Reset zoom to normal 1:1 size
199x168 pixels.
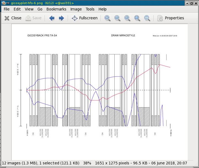click(127, 18)
